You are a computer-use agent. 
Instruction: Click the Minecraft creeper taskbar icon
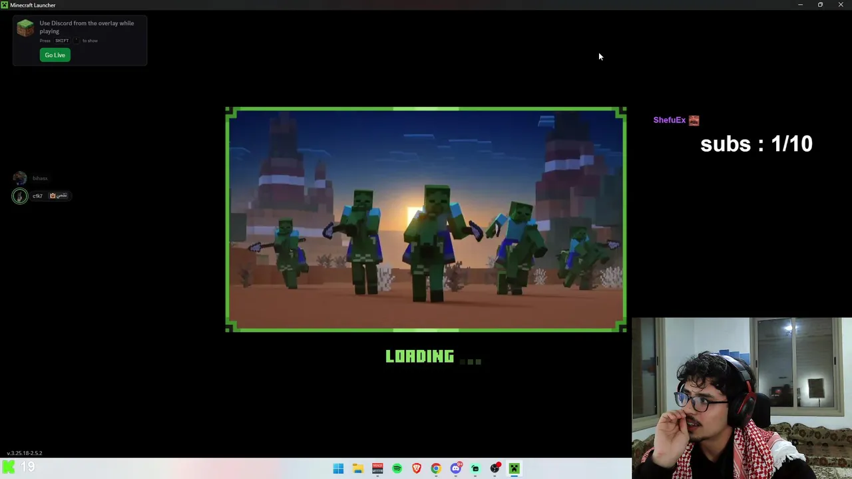pos(515,468)
